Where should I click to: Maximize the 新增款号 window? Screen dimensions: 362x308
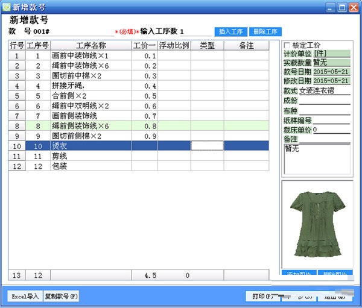click(342, 7)
